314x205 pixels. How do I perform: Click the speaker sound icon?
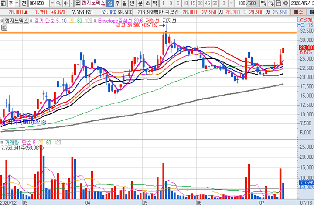66,3
